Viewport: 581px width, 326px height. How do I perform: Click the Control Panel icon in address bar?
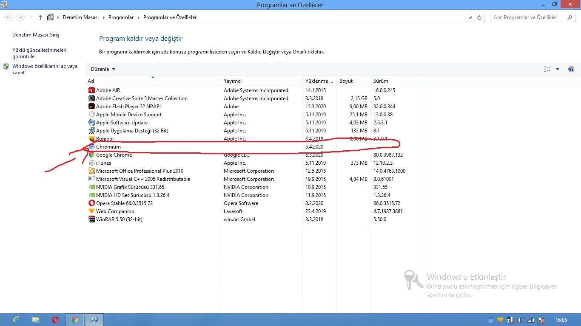51,17
